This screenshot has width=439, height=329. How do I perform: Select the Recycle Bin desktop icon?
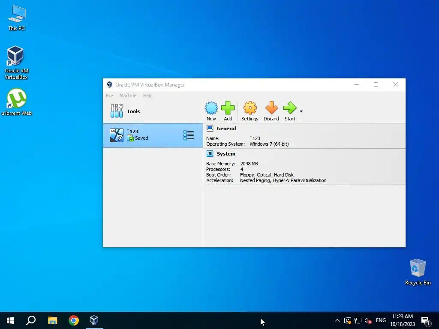(418, 272)
